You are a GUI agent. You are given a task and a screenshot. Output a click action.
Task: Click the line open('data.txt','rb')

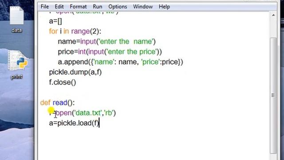pos(83,113)
